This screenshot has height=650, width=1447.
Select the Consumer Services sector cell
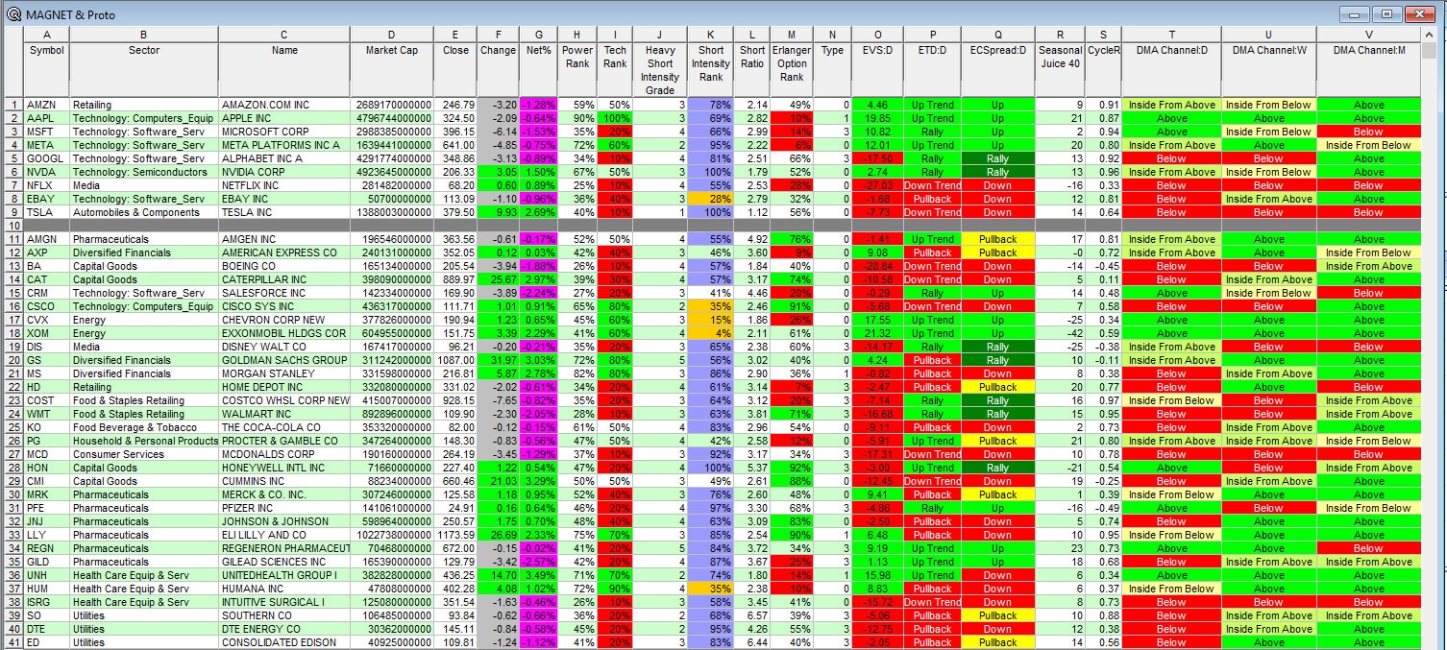[144, 454]
